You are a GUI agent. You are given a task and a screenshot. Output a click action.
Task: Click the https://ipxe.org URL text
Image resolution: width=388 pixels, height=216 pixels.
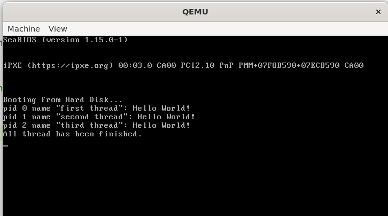pyautogui.click(x=70, y=66)
